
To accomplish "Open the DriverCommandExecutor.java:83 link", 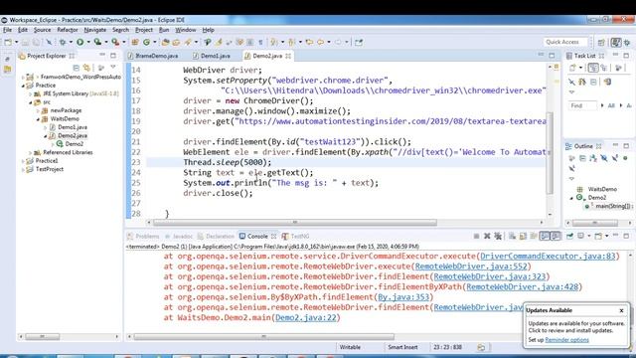I will [x=548, y=257].
